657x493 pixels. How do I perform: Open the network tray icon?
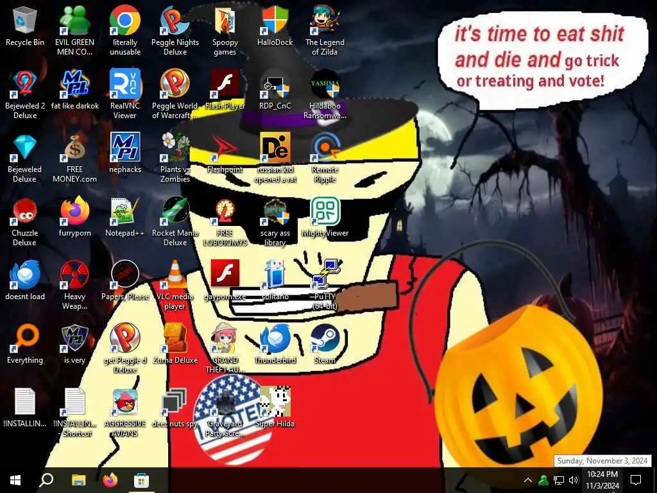559,480
